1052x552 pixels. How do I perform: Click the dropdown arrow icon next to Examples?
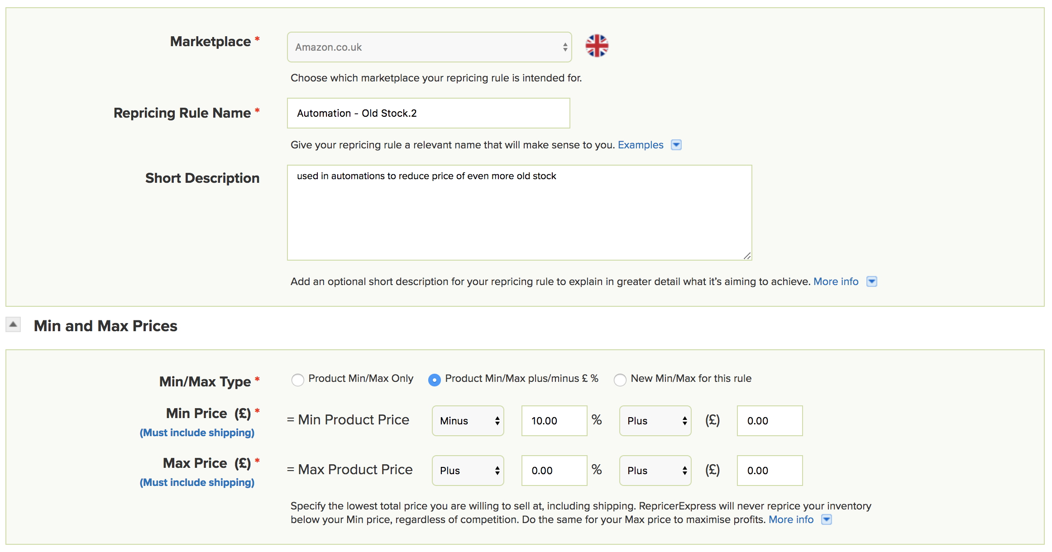[x=676, y=145]
